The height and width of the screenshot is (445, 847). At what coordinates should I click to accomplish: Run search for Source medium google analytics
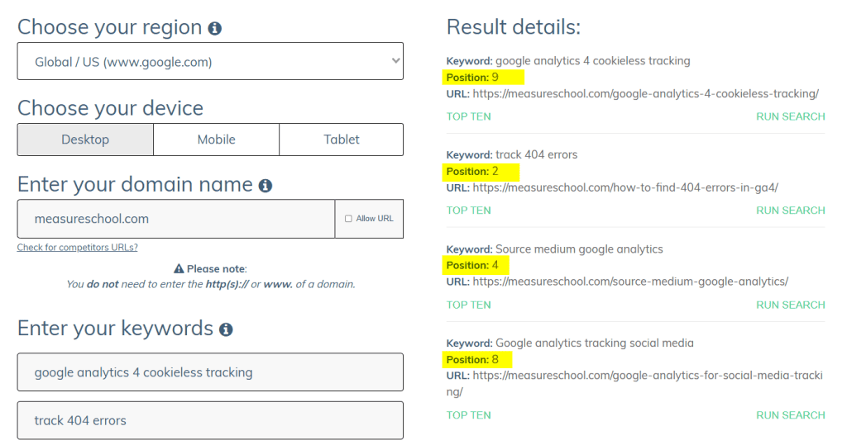[x=790, y=305]
